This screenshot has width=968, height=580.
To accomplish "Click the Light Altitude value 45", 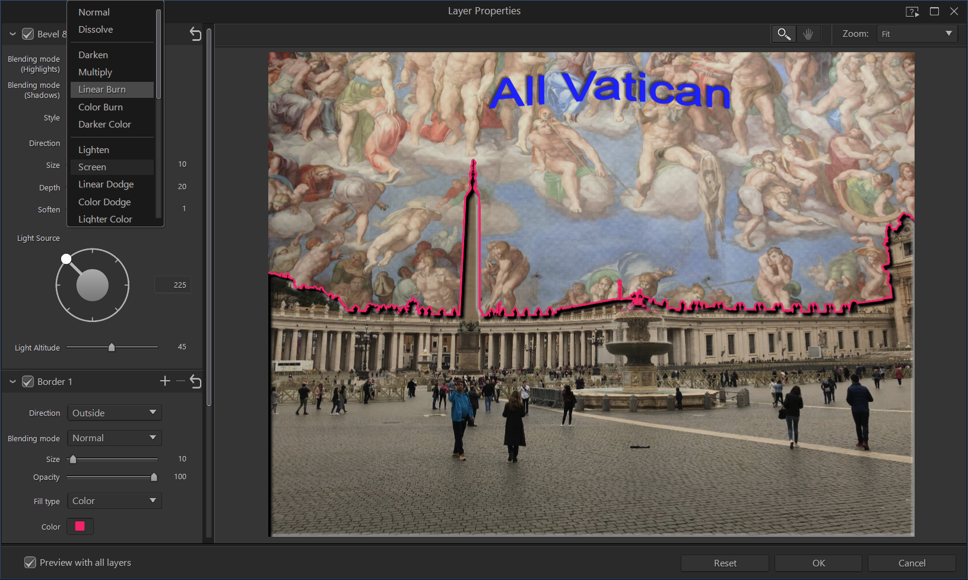I will click(182, 347).
